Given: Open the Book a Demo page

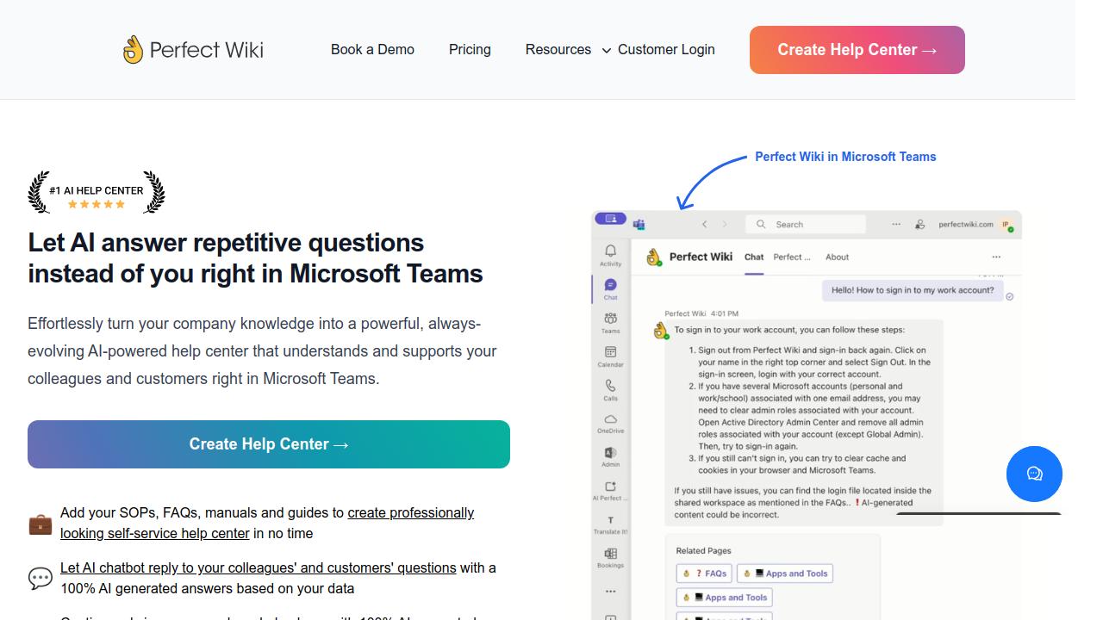Looking at the screenshot, I should 372,50.
